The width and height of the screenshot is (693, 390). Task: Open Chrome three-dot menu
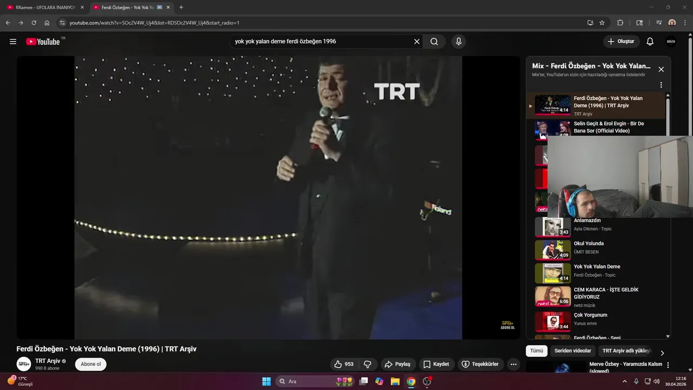[685, 23]
